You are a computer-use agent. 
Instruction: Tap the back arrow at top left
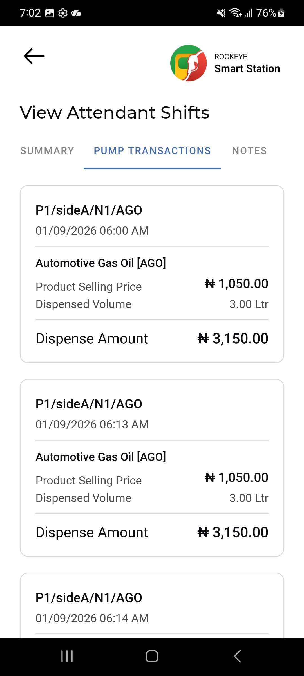[34, 56]
